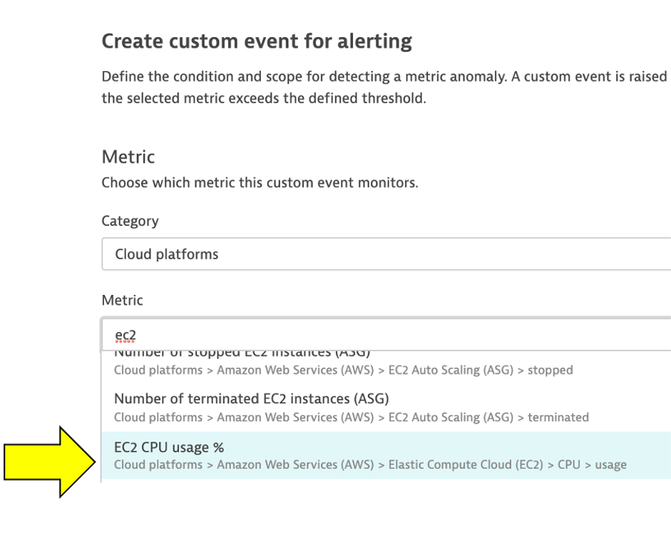The height and width of the screenshot is (540, 671).
Task: Open the Category dropdown showing Cloud platforms
Action: point(385,254)
